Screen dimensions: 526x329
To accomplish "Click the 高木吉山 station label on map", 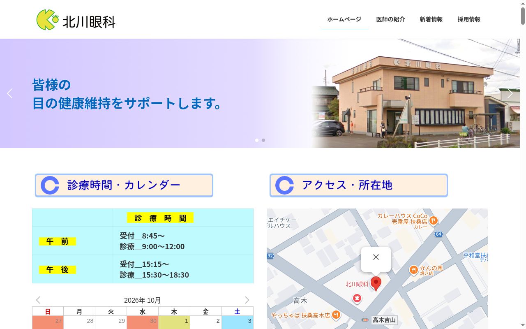I will (x=384, y=320).
